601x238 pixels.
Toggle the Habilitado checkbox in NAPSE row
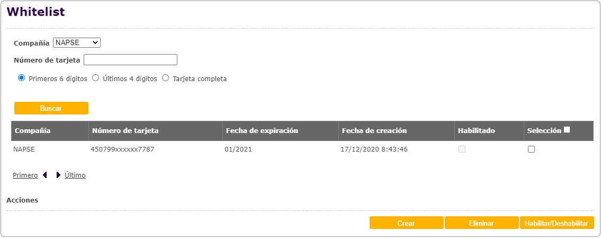tap(462, 149)
